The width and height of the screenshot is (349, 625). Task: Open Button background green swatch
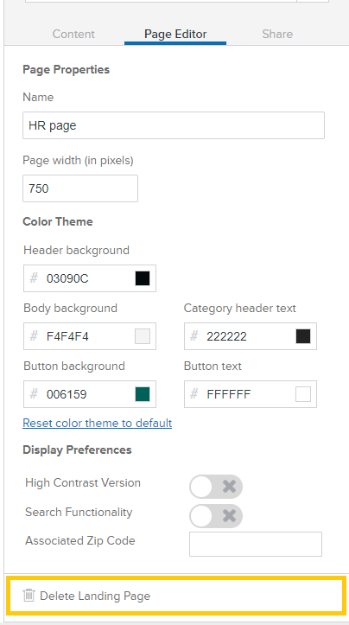point(143,394)
